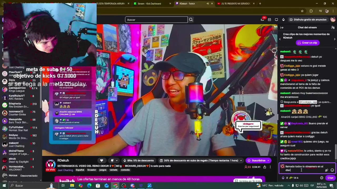This screenshot has height=189, width=337.
Task: Open the whispers inbox icon
Action: (269, 20)
